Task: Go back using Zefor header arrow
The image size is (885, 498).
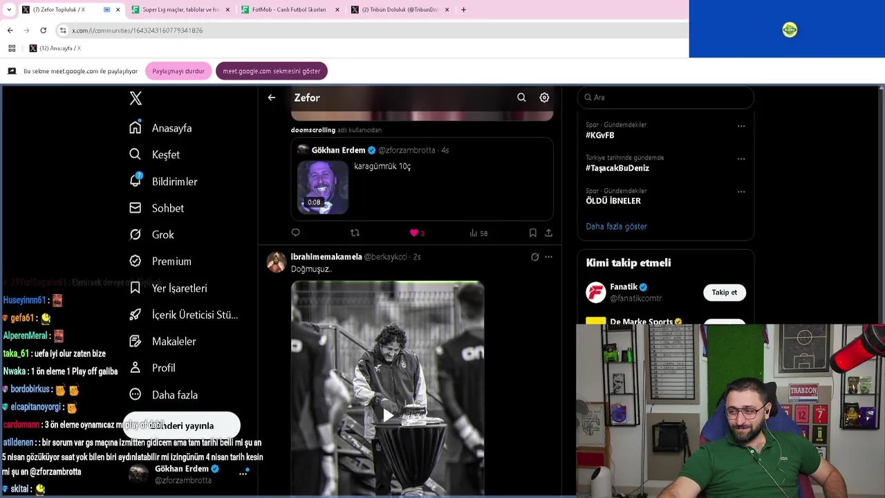Action: tap(272, 98)
